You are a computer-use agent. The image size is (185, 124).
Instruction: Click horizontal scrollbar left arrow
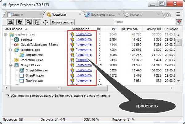point(6,88)
